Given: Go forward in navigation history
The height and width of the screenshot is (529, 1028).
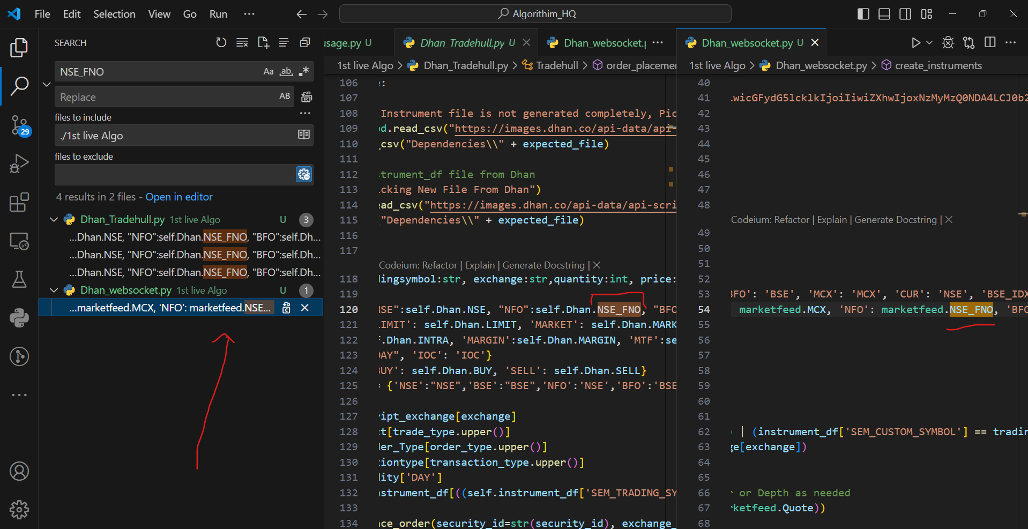Looking at the screenshot, I should (x=323, y=14).
